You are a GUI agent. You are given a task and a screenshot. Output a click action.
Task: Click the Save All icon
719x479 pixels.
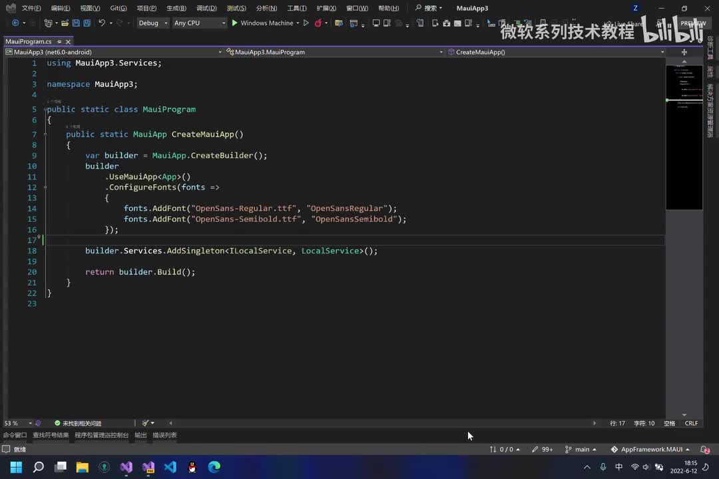(87, 23)
